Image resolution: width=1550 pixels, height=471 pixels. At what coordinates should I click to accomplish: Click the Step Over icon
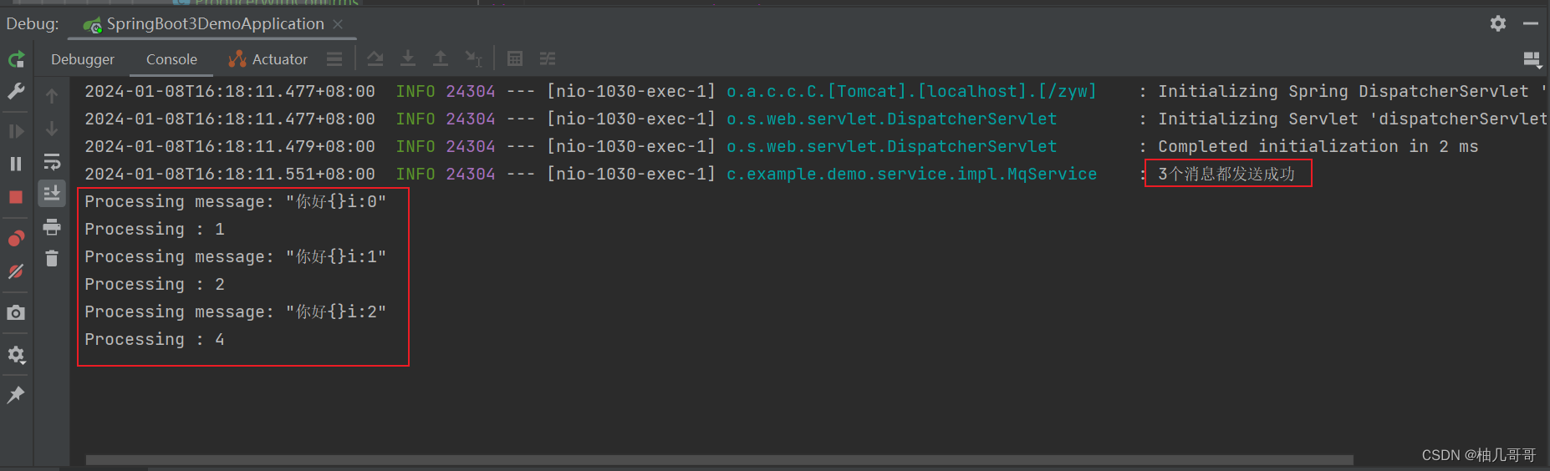[x=375, y=58]
